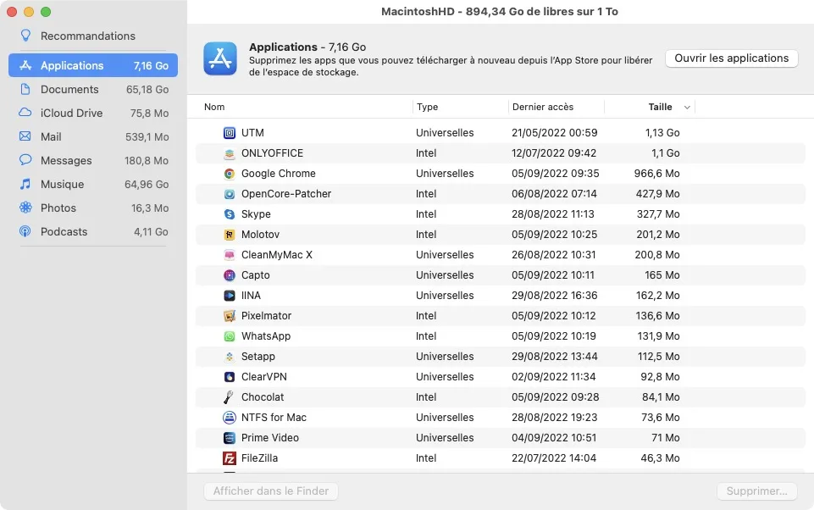
Task: Click Chocolat date 05/09/2022 09:28
Action: point(556,396)
